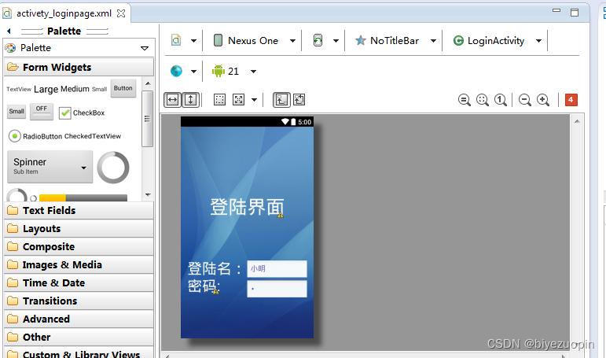The image size is (606, 358).
Task: Open the orientation dropdown arrow
Action: click(x=336, y=41)
